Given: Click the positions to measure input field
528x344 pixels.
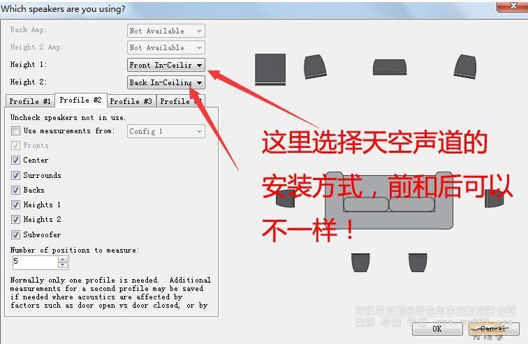Looking at the screenshot, I should tap(36, 262).
